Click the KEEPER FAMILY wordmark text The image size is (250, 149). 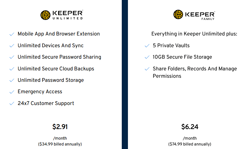200,16
